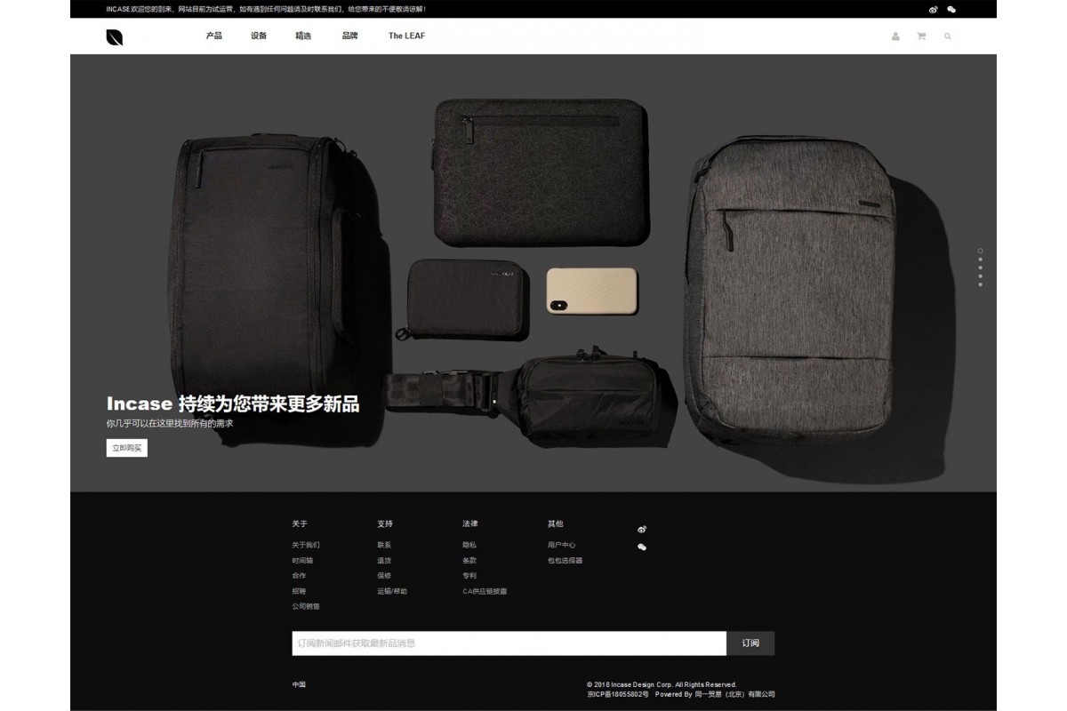Click the 其他 footer column heading
Viewport: 1067px width, 711px height.
tap(556, 523)
